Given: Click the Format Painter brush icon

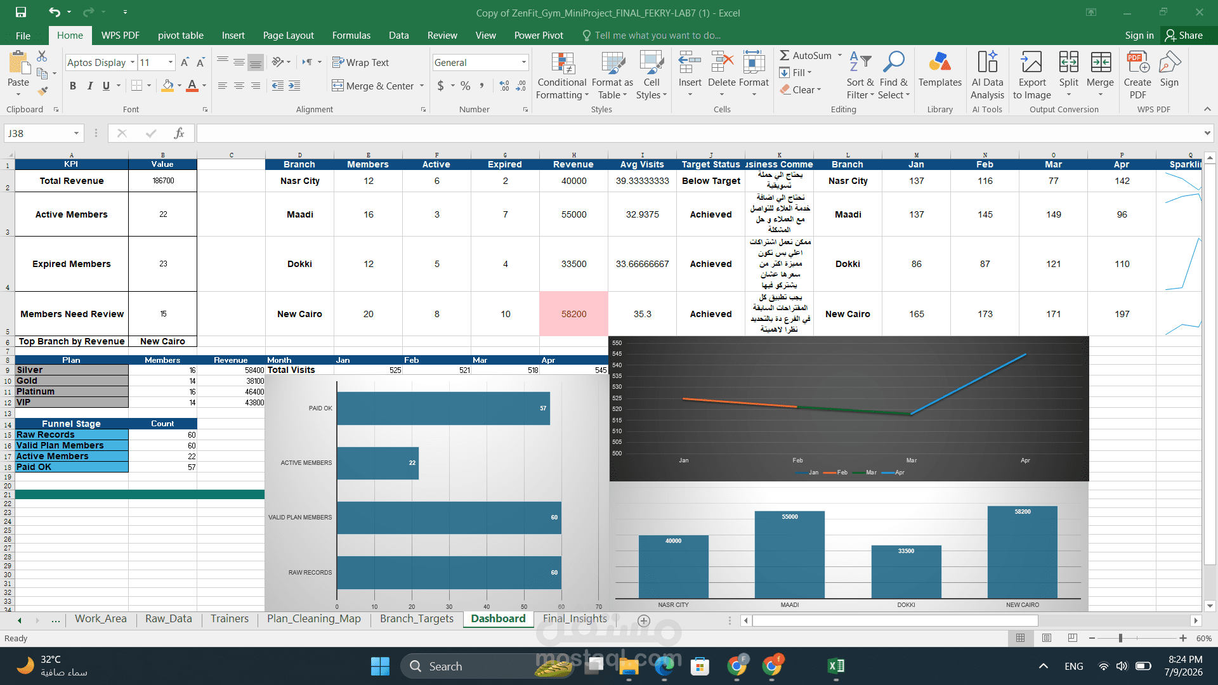Looking at the screenshot, I should click(x=43, y=91).
